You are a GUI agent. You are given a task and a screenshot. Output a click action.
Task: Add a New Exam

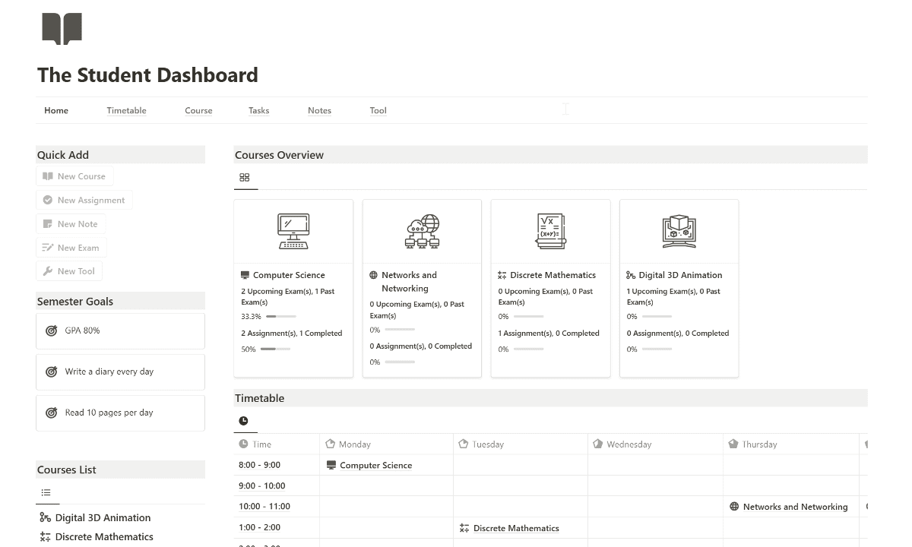[71, 248]
